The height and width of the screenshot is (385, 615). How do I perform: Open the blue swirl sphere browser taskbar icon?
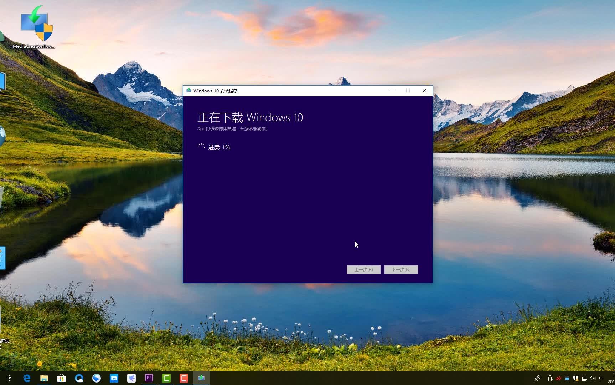point(97,378)
